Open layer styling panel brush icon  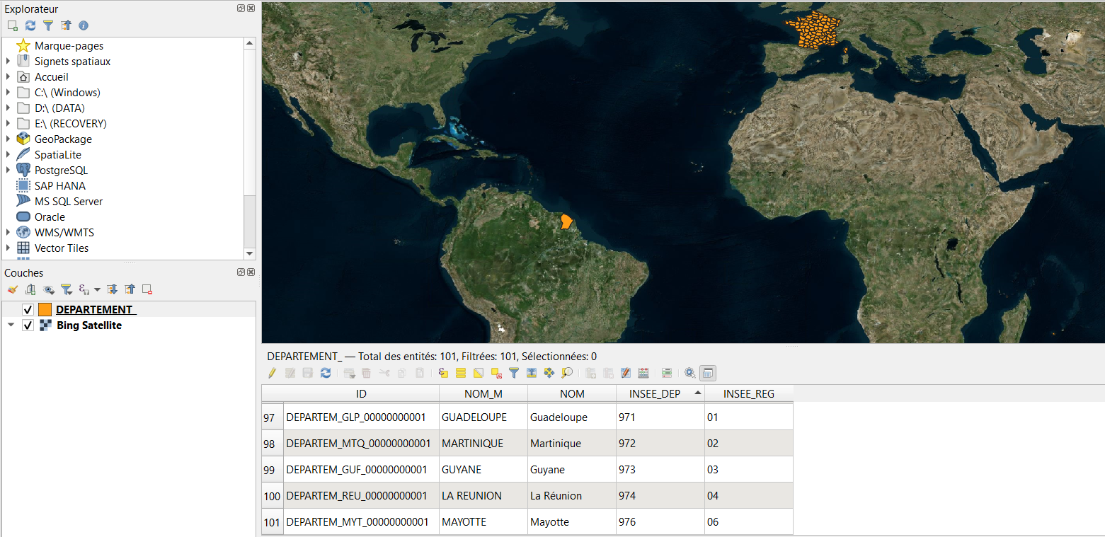click(x=12, y=289)
